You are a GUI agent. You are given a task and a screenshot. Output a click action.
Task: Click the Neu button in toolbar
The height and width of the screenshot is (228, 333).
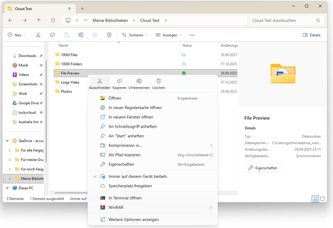[17, 35]
